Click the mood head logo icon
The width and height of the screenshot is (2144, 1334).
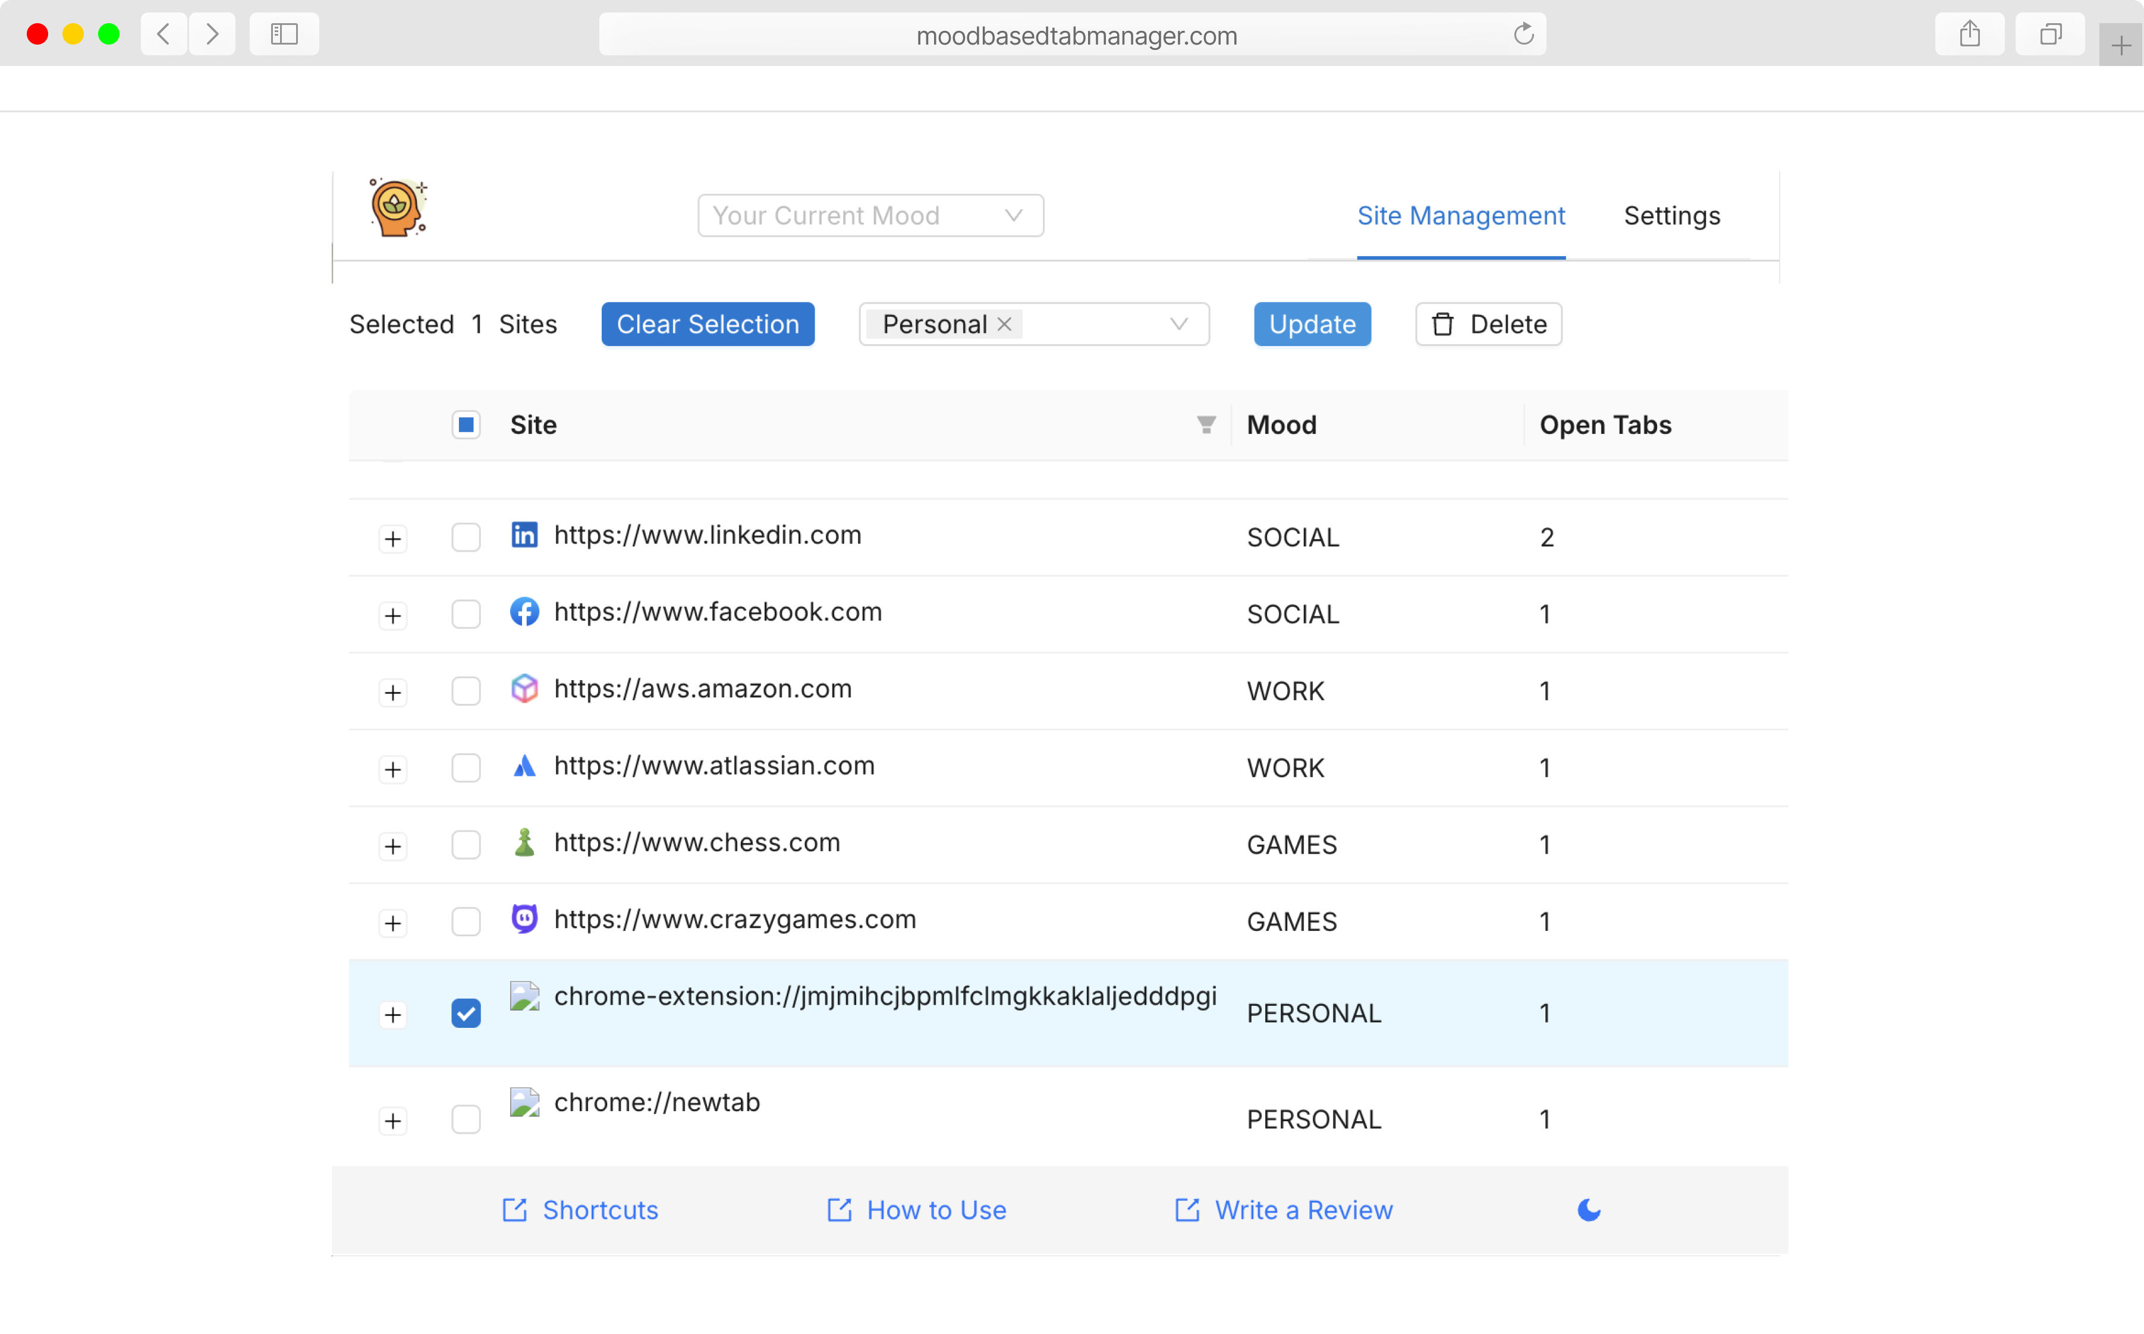(x=398, y=208)
